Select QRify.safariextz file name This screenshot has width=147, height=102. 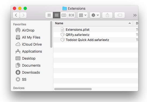click(78, 35)
